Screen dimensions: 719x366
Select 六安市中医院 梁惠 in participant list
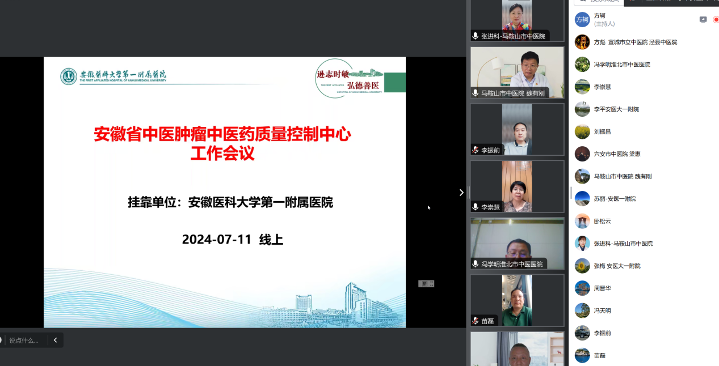[x=617, y=154]
